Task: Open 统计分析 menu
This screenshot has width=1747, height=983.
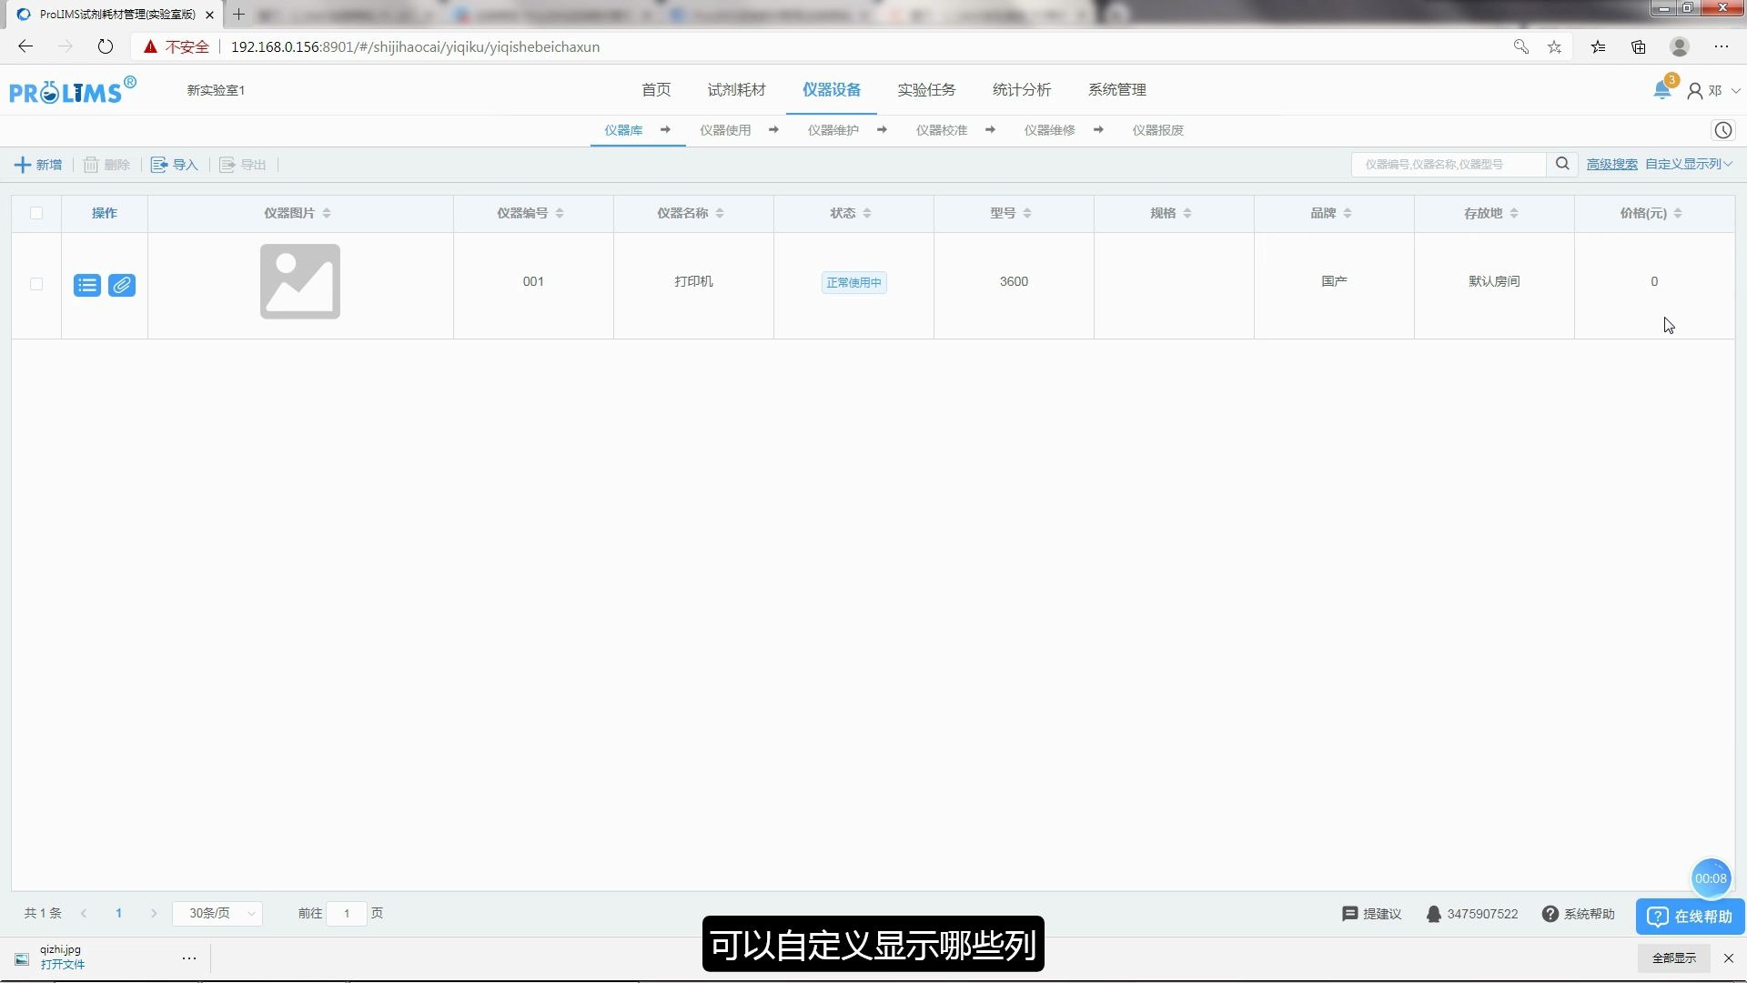Action: pyautogui.click(x=1022, y=89)
